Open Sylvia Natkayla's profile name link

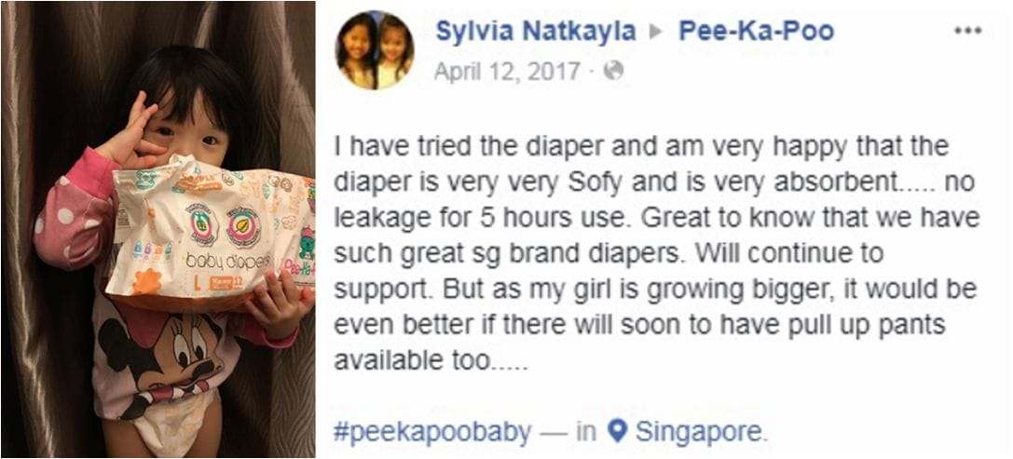(536, 31)
